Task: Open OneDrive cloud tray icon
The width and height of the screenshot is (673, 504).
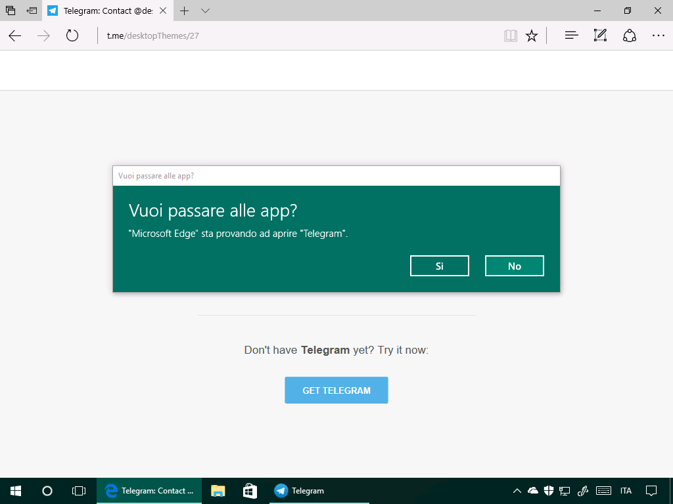Action: click(x=533, y=491)
